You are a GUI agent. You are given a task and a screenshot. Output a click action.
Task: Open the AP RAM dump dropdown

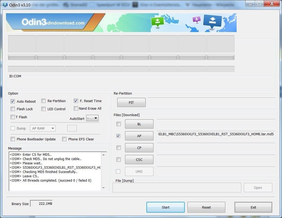point(43,128)
